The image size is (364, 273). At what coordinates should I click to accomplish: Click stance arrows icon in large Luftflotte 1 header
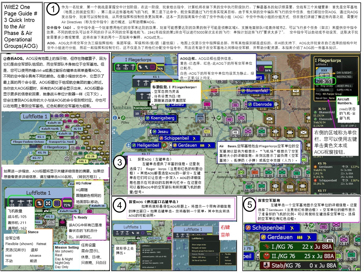point(39,203)
